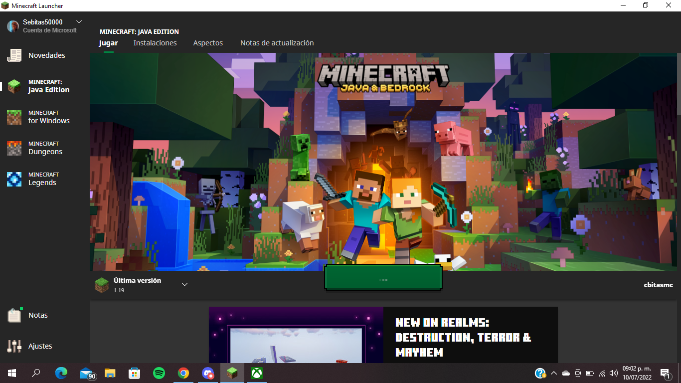The width and height of the screenshot is (681, 383).
Task: Open the Novedades news section
Action: (x=46, y=55)
